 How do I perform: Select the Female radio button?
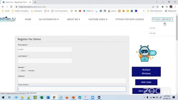[x=26, y=71]
